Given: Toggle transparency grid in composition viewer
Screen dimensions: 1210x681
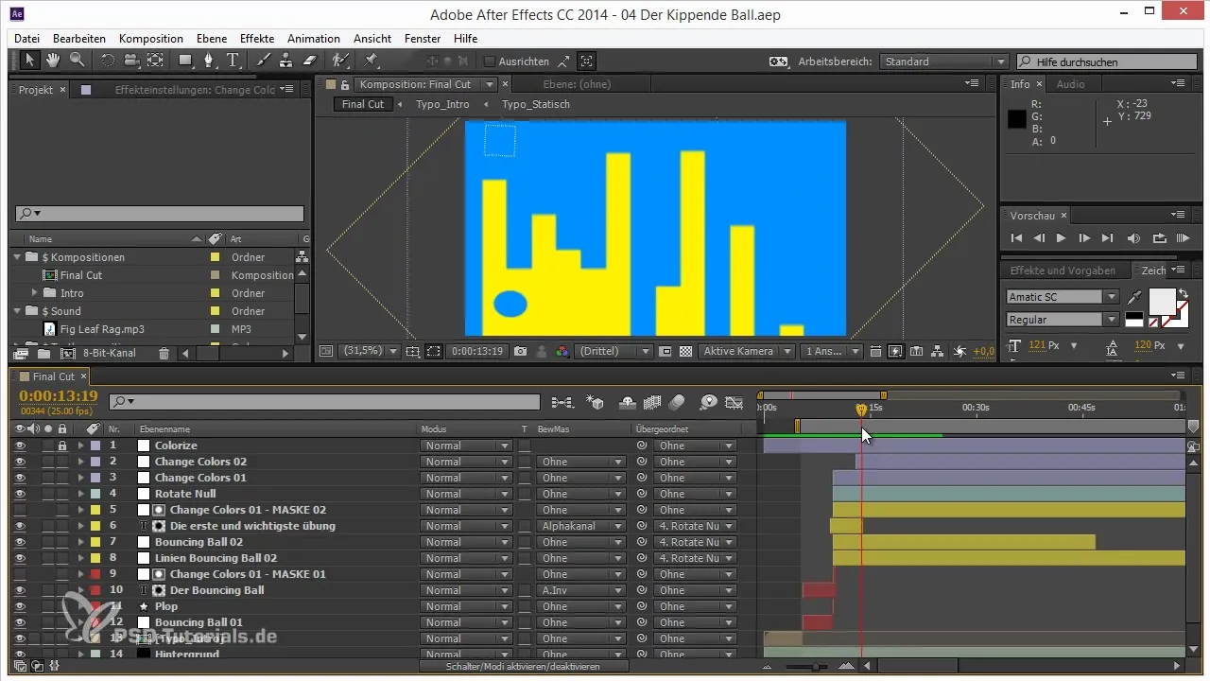Looking at the screenshot, I should point(685,351).
